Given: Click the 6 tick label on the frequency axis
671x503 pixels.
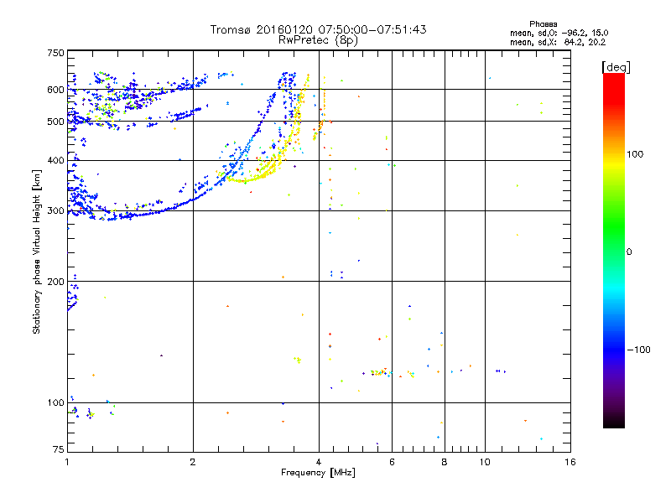Looking at the screenshot, I should click(392, 462).
